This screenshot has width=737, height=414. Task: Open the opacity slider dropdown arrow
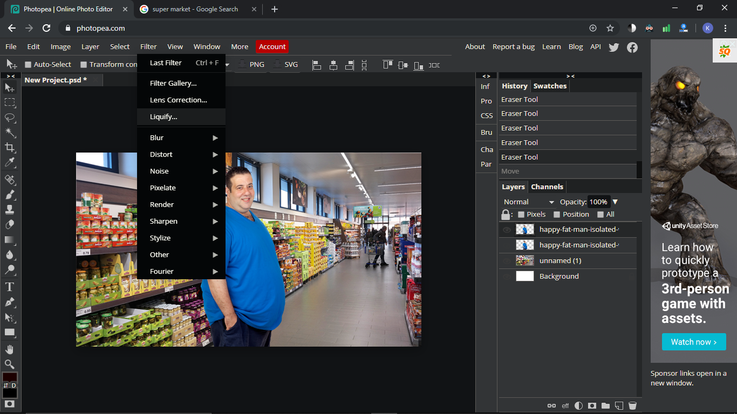(x=615, y=202)
